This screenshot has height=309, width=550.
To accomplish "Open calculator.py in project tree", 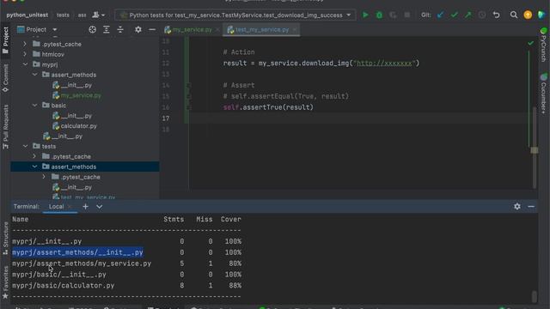I will click(78, 126).
